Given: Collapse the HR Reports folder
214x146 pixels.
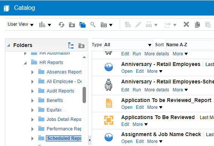Looking at the screenshot, I should click(x=25, y=63).
